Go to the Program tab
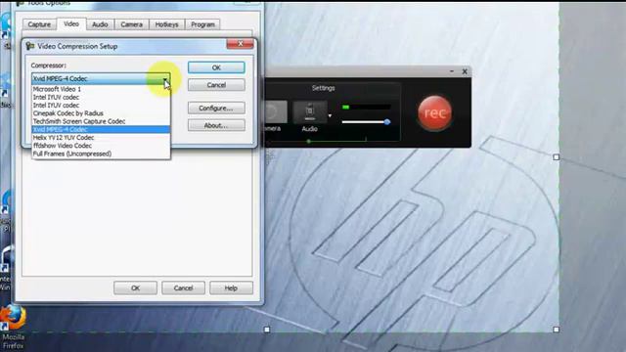This screenshot has width=626, height=352. tap(202, 24)
